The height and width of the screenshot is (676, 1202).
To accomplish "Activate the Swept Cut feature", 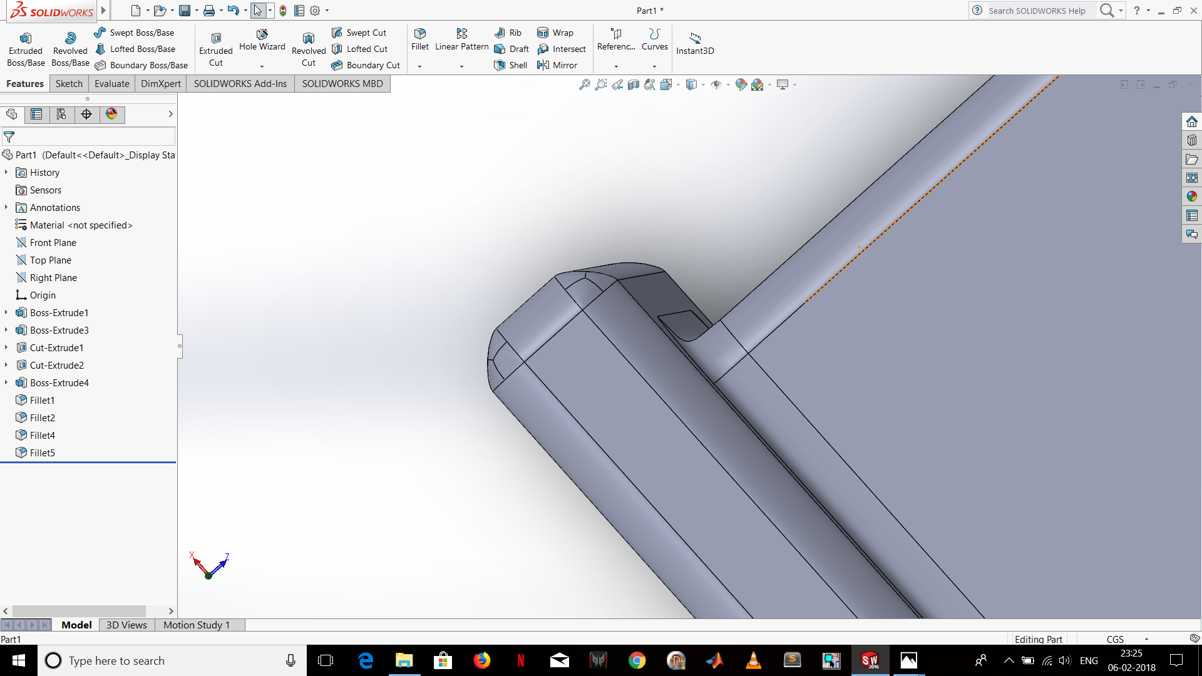I will (360, 32).
